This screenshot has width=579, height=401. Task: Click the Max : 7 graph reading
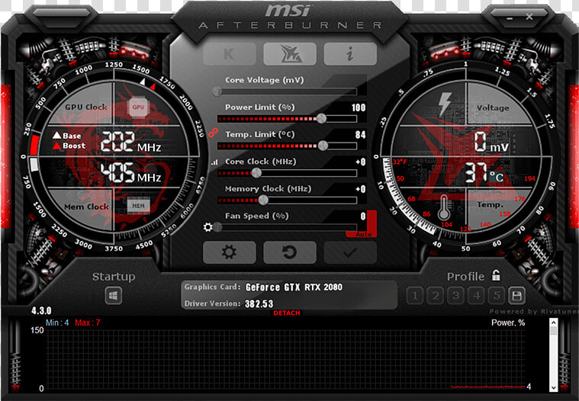pyautogui.click(x=88, y=322)
